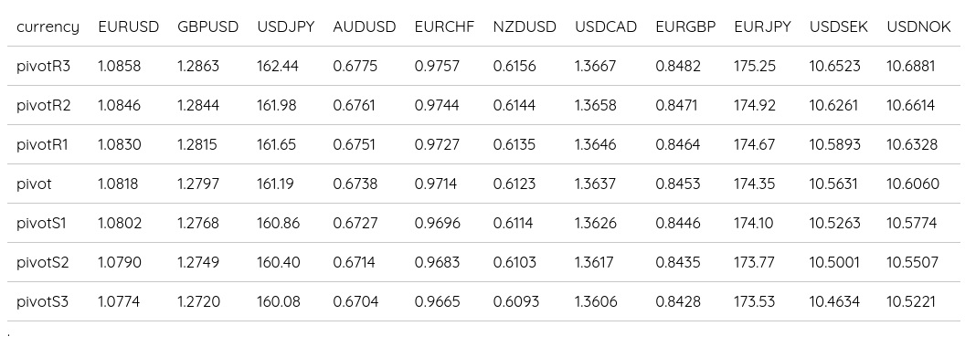Click the EURJPY pivotS1 value 174.10

click(x=753, y=224)
